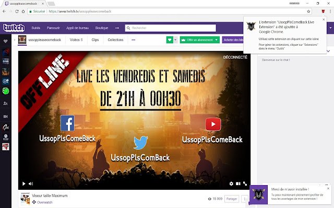Click Acheter des bits button
The height and width of the screenshot is (208, 334).
tap(233, 40)
